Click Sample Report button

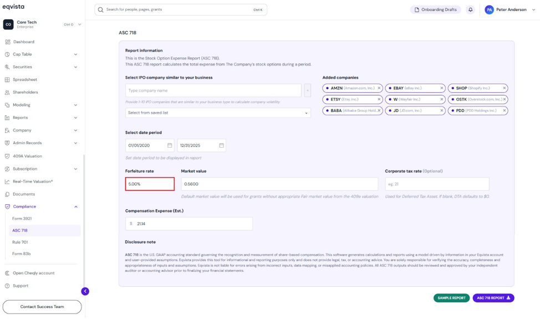451,298
